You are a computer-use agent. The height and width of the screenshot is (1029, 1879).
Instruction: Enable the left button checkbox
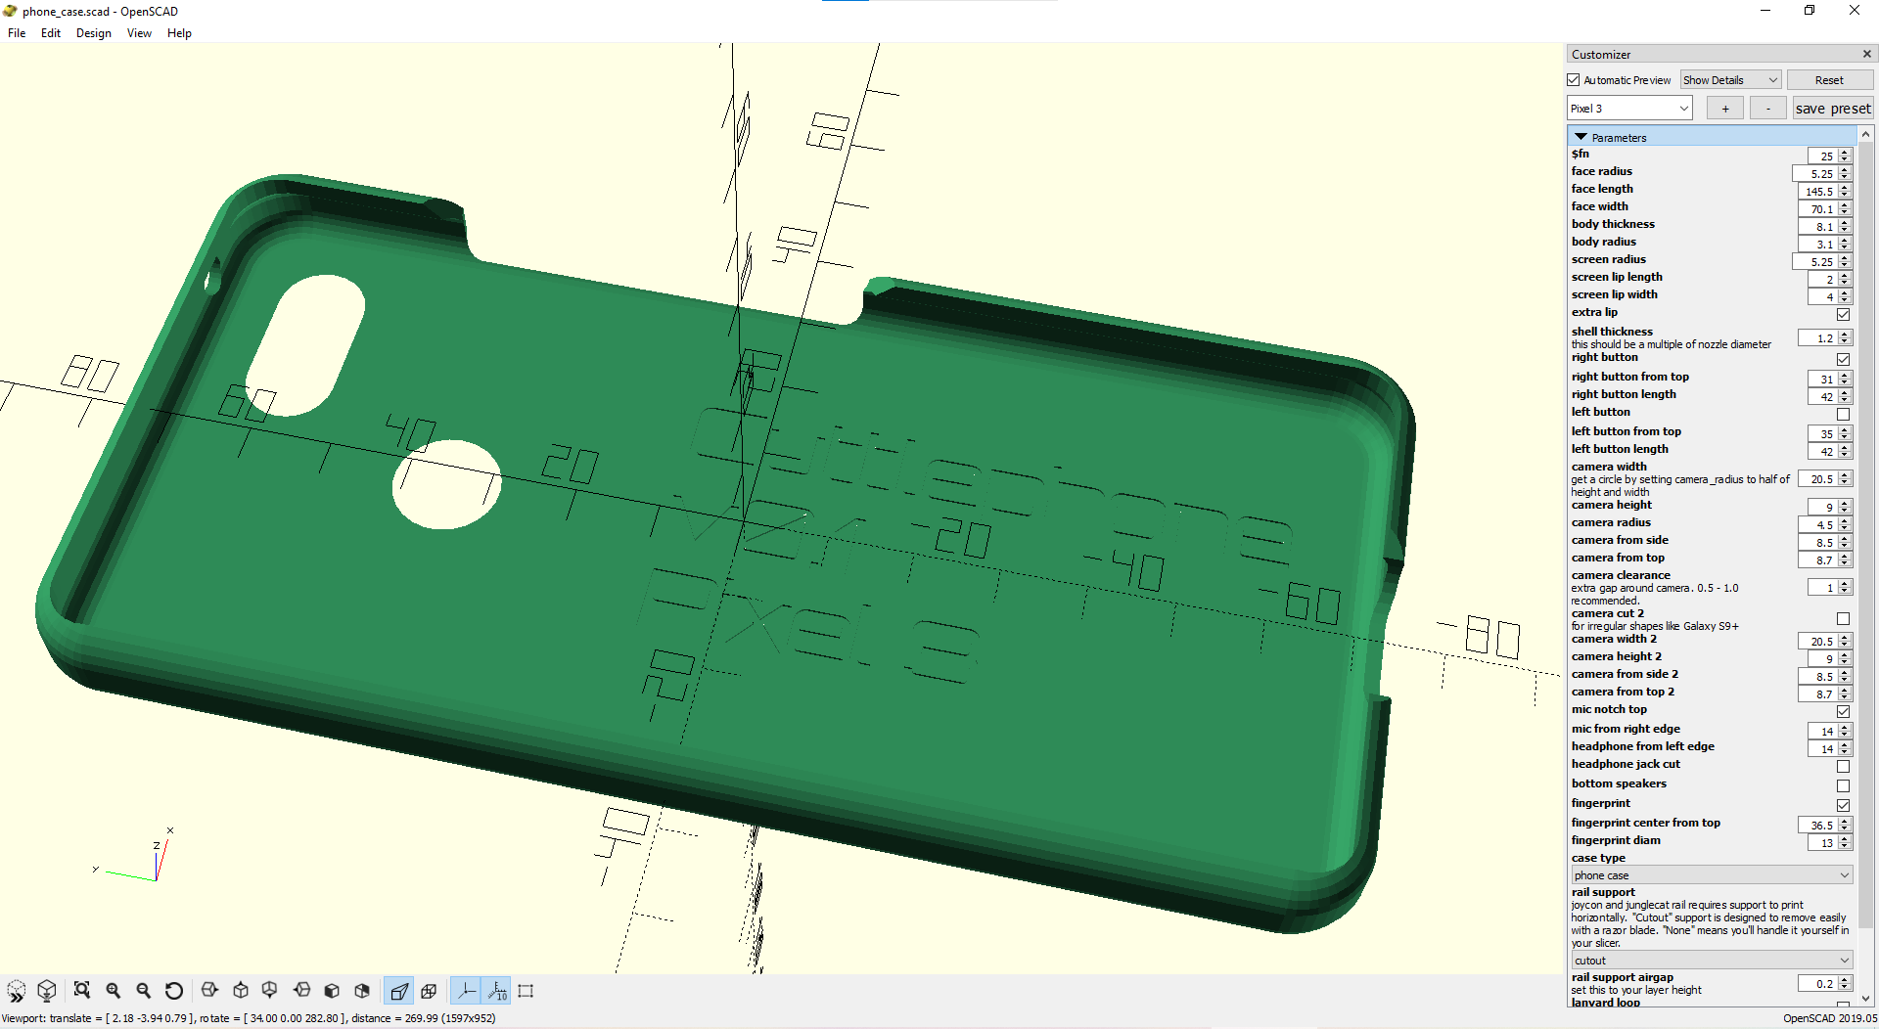point(1843,414)
